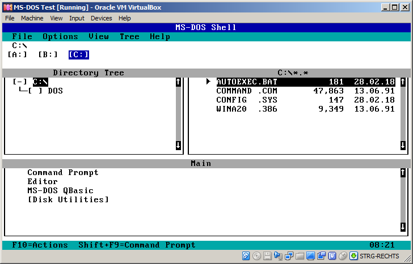Click the DOS folder bracket box
Viewport: 413px width, 264px height.
click(35, 91)
